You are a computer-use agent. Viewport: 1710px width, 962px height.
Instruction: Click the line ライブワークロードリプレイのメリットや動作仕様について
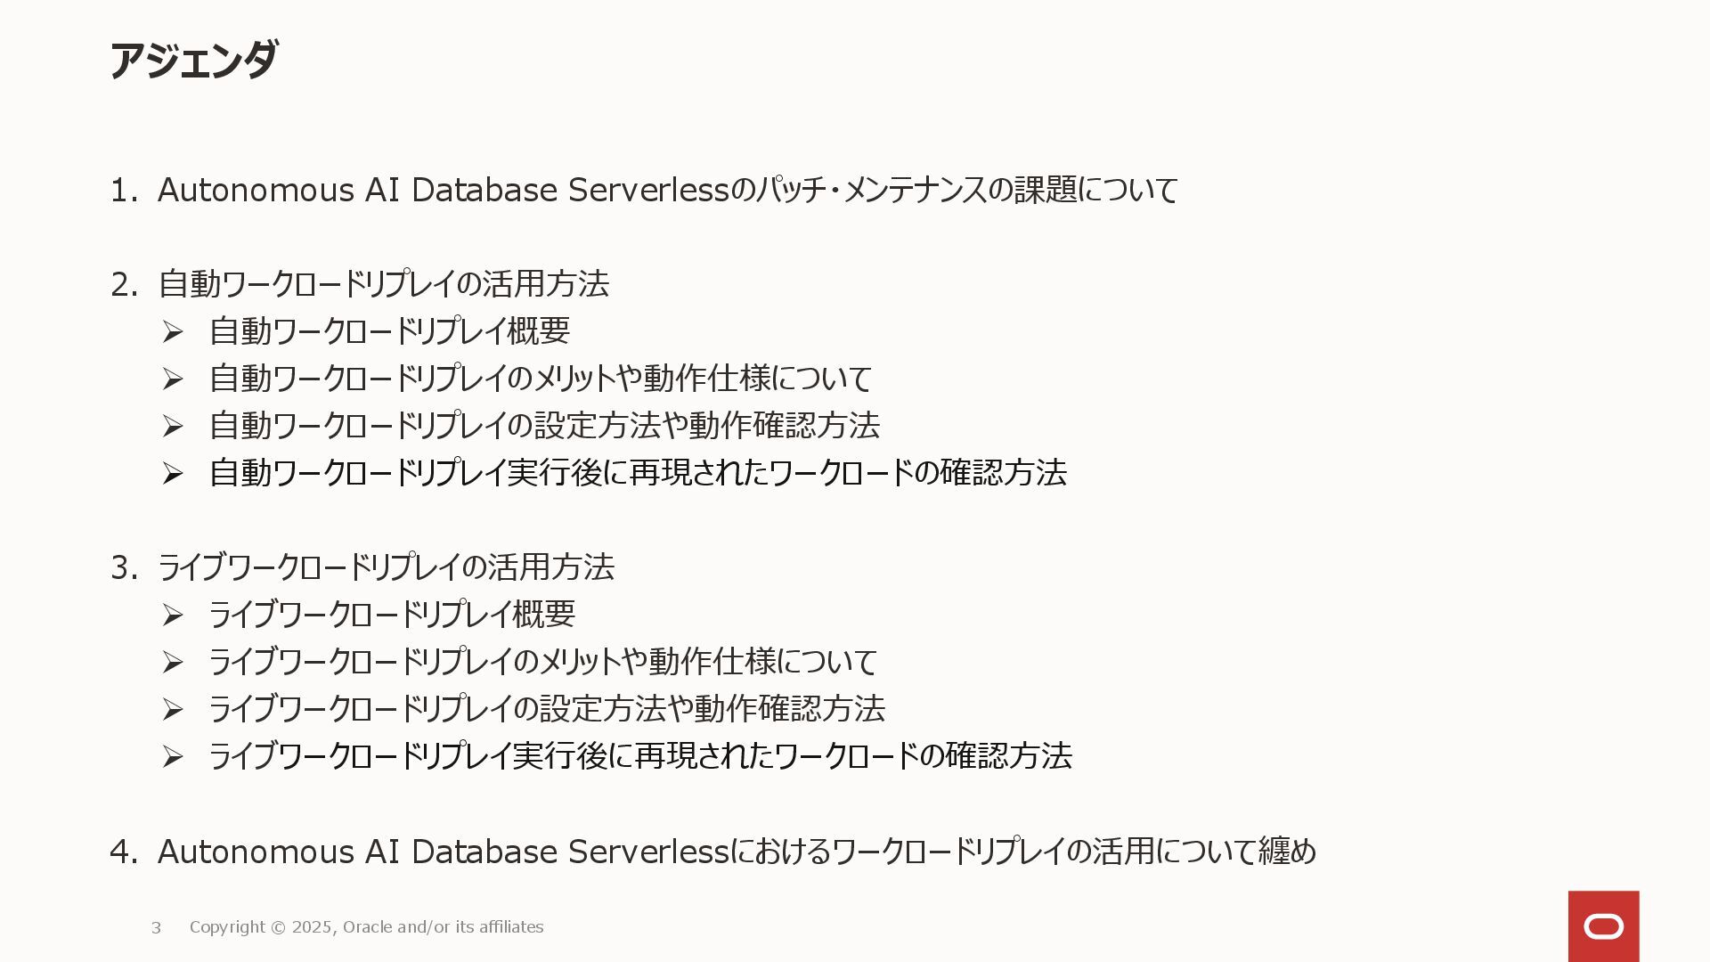click(542, 662)
